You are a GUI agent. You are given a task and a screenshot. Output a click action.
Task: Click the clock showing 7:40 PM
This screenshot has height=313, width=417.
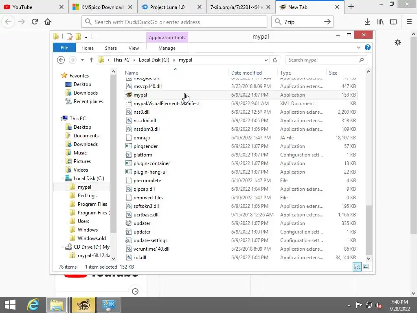pos(399,302)
